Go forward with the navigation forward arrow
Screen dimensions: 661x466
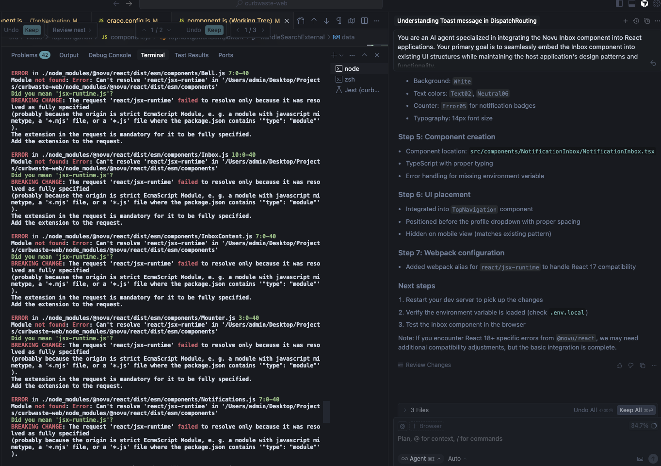(x=129, y=3)
